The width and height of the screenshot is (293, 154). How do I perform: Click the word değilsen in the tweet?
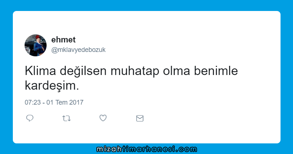[x=83, y=71]
